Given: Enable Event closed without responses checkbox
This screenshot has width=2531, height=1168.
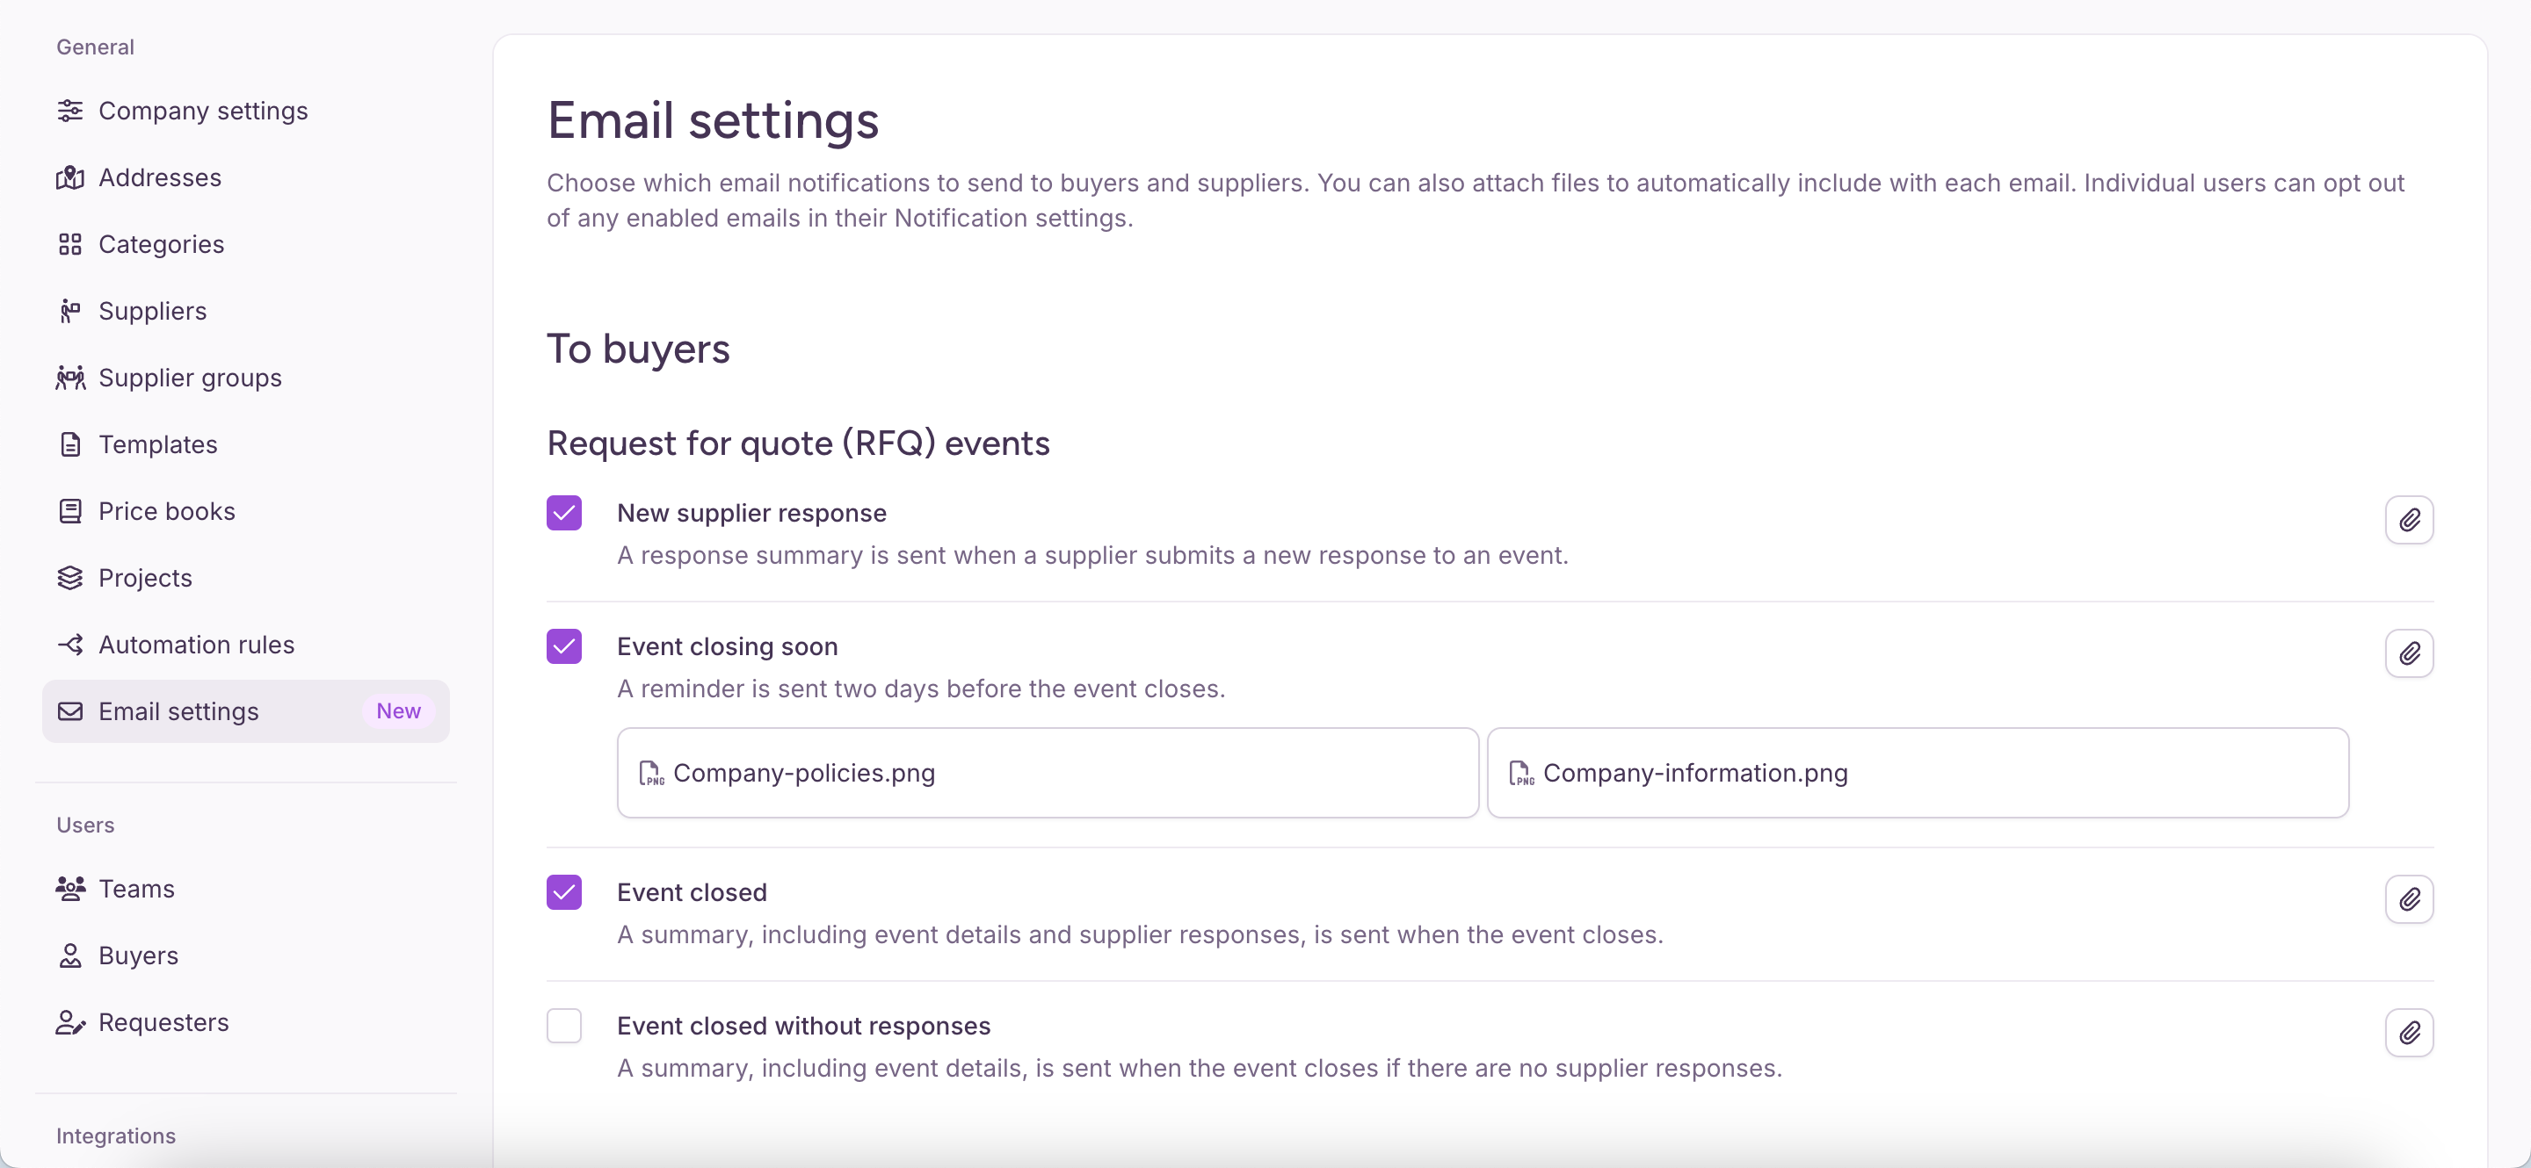Looking at the screenshot, I should [x=564, y=1026].
